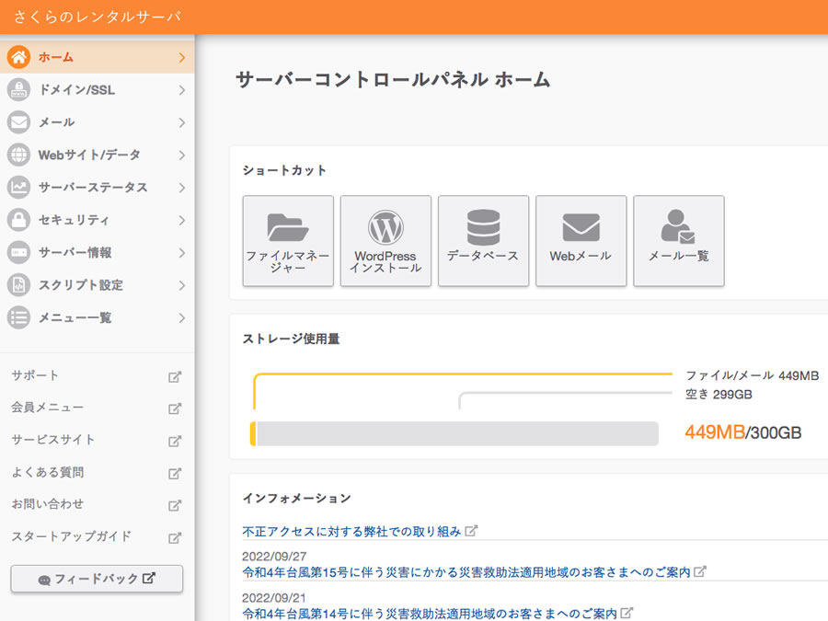Click external link icon beside サポート
Image resolution: width=828 pixels, height=621 pixels.
click(175, 376)
